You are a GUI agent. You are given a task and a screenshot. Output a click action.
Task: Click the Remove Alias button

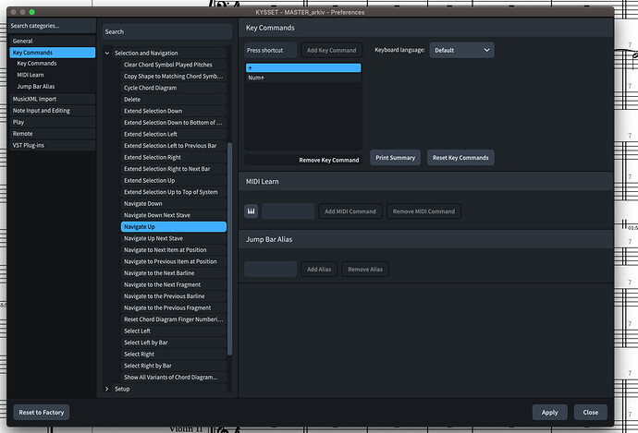point(365,270)
